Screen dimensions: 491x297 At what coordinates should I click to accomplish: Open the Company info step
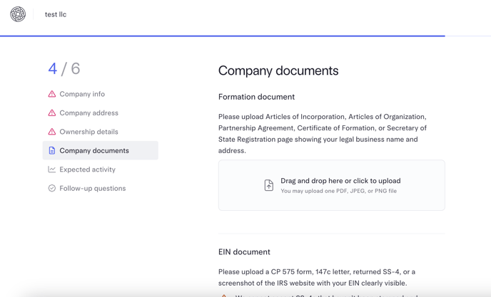(82, 94)
